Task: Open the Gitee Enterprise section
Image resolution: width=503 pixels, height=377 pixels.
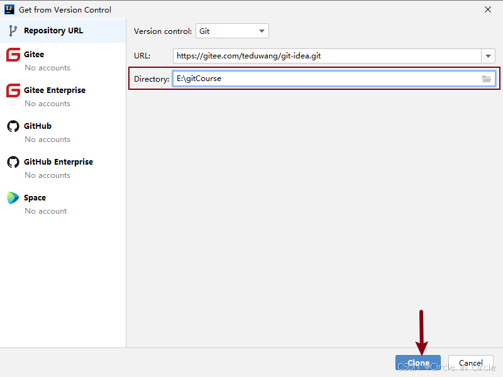Action: pyautogui.click(x=55, y=90)
